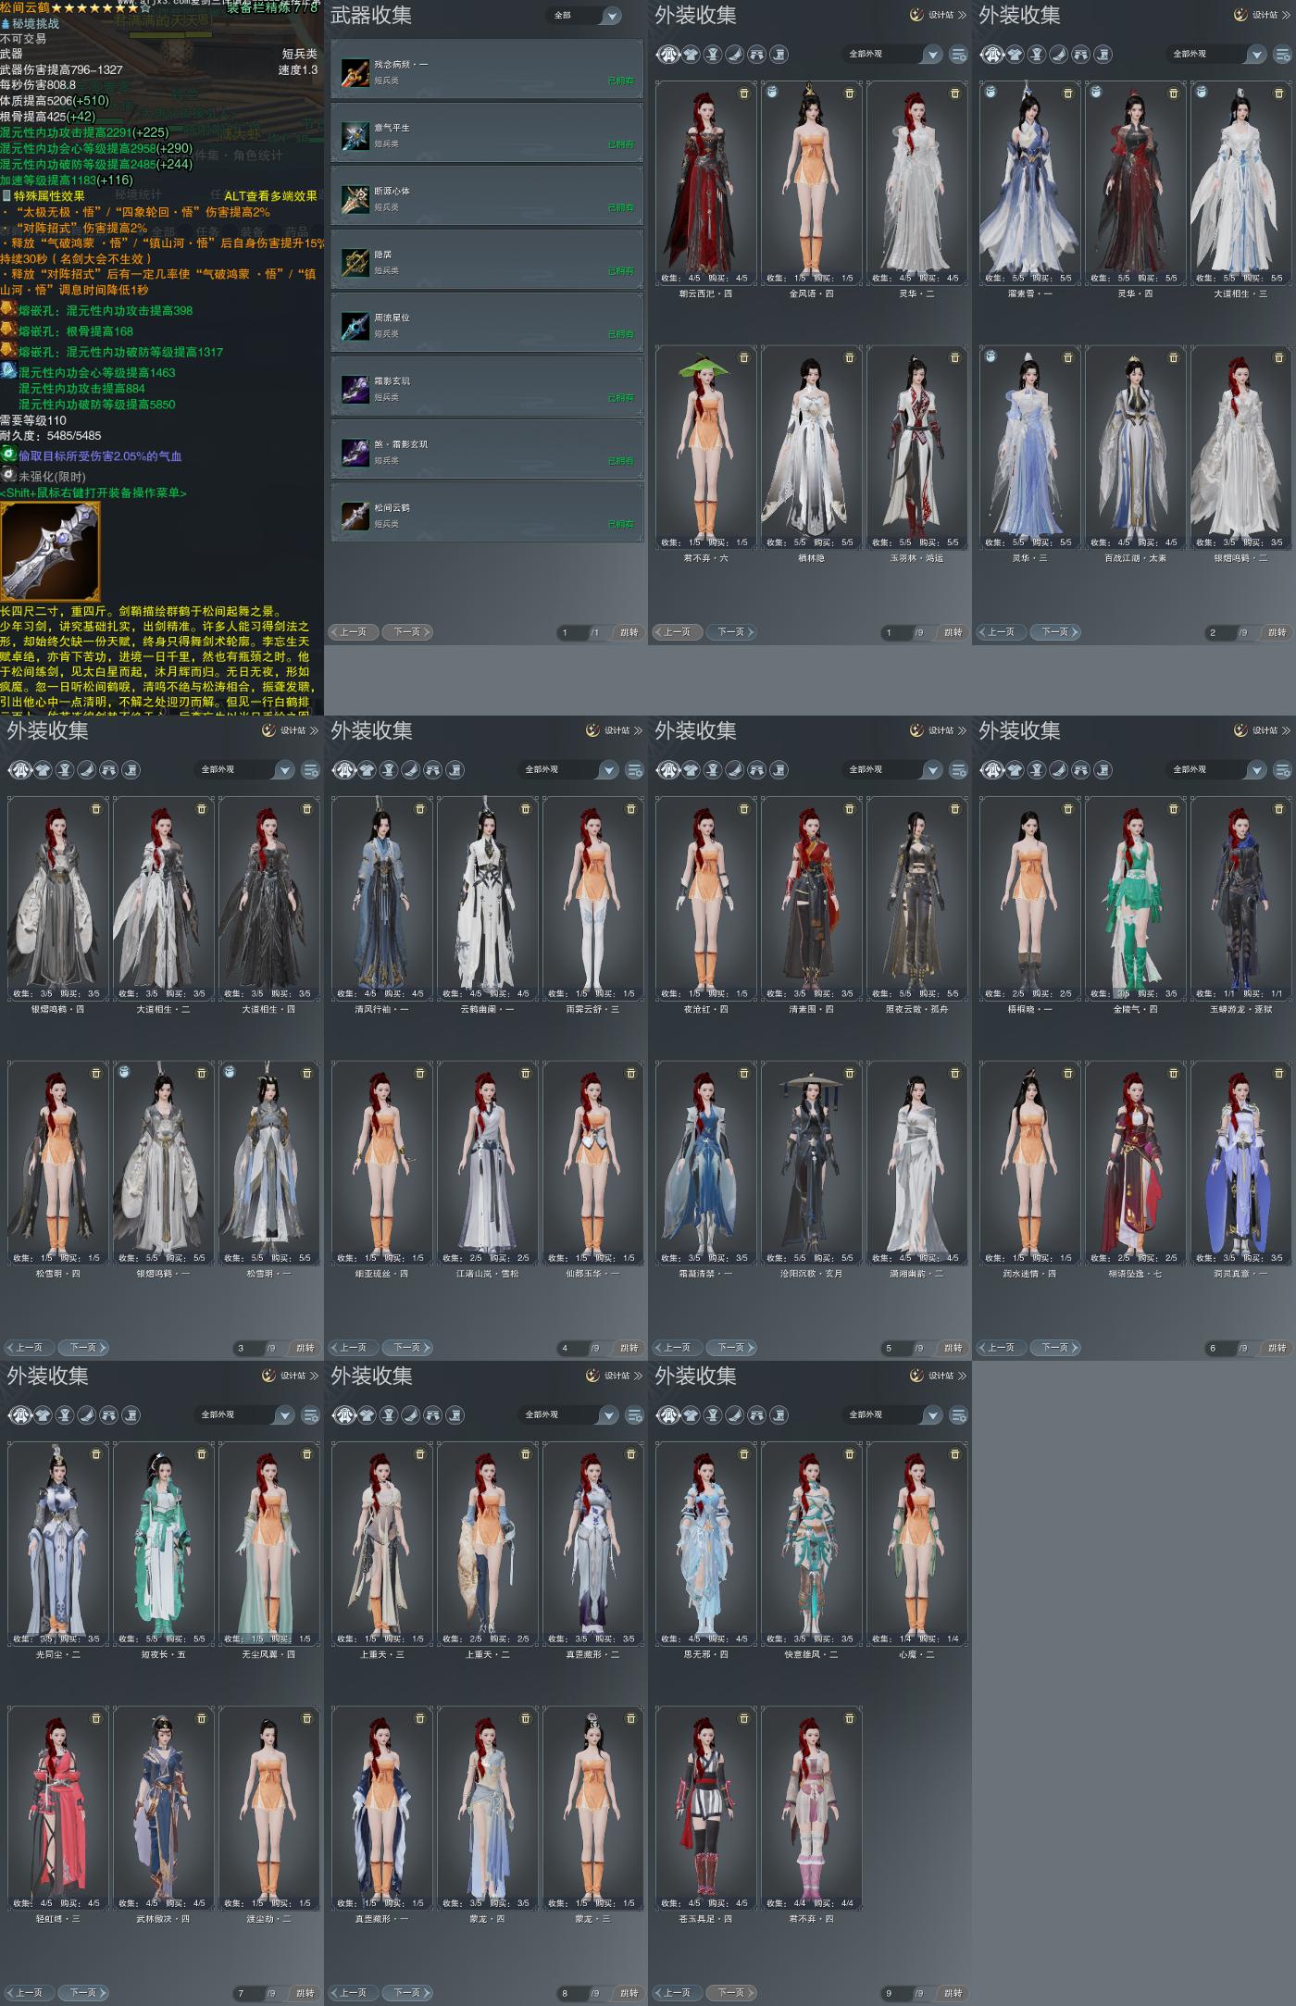Viewport: 1296px width, 2006px height.
Task: Click trash icon on 清风行船·一 outfit card
Action: pos(420,809)
